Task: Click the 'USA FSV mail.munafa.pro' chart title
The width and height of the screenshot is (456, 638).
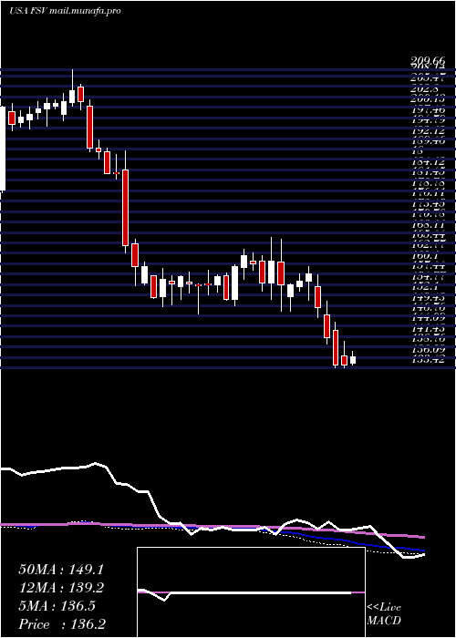Action: pyautogui.click(x=65, y=11)
